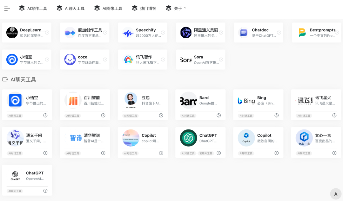343x201 pixels.
Task: Click the AI对话工具 tag on Bard card
Action: coord(188,116)
